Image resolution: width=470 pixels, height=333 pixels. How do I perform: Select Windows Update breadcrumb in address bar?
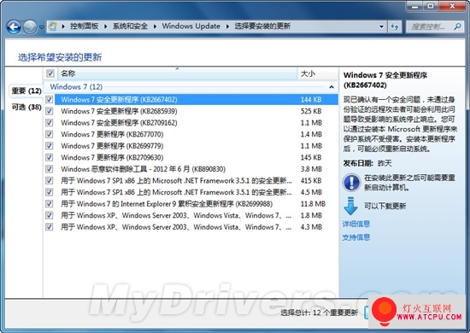click(x=191, y=26)
